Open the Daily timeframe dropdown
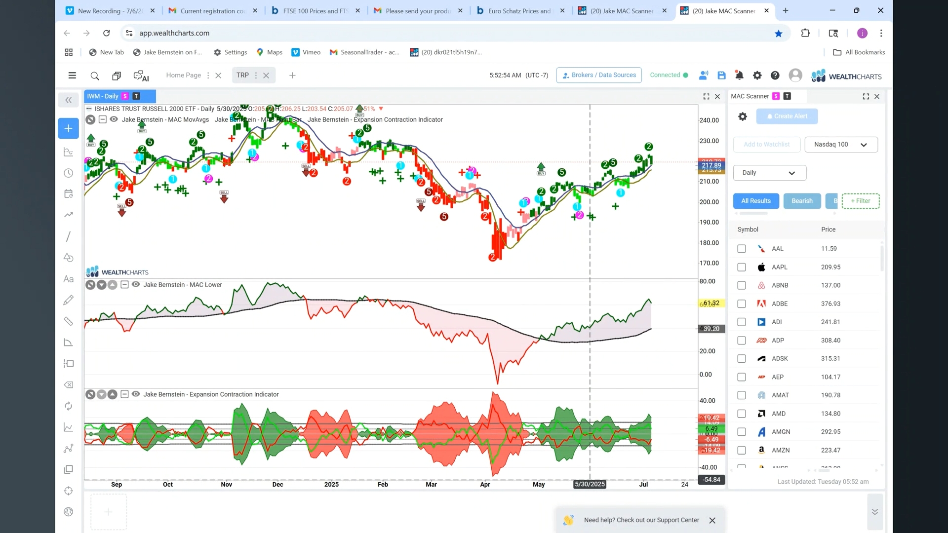Viewport: 948px width, 533px height. [x=770, y=173]
